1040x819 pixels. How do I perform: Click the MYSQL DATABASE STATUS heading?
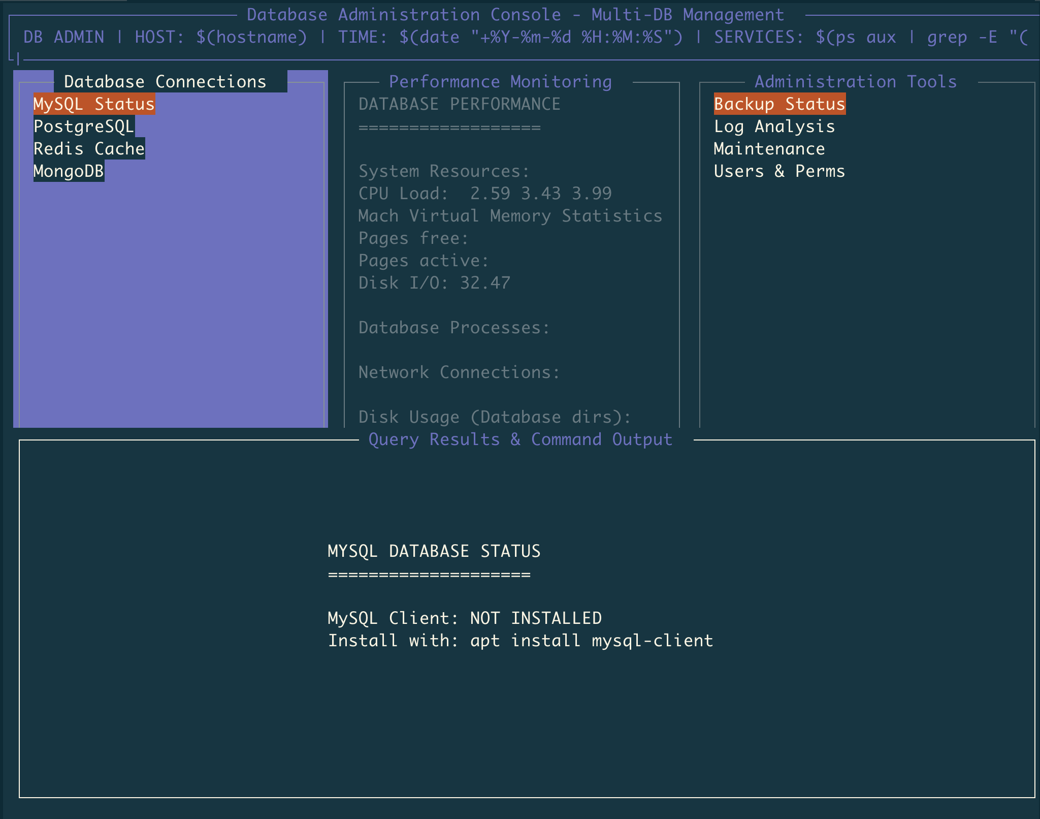pos(434,551)
